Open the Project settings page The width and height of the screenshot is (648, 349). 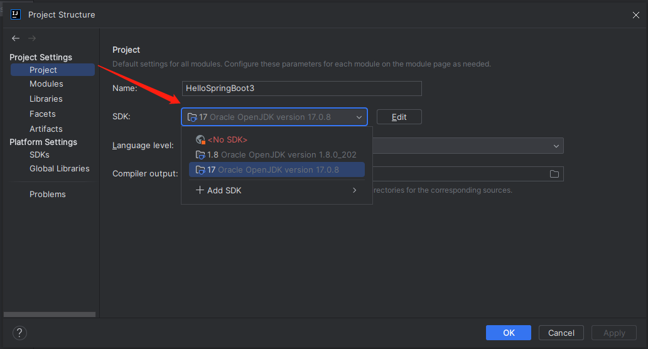pos(53,70)
